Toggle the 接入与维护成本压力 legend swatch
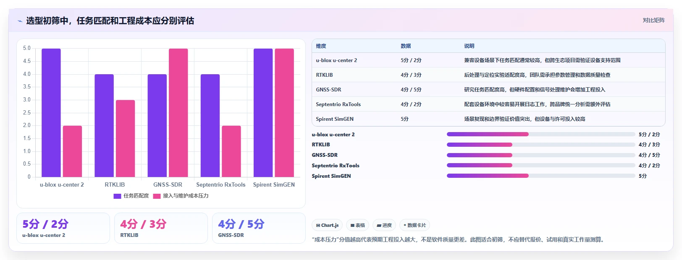682x260 pixels. click(157, 196)
